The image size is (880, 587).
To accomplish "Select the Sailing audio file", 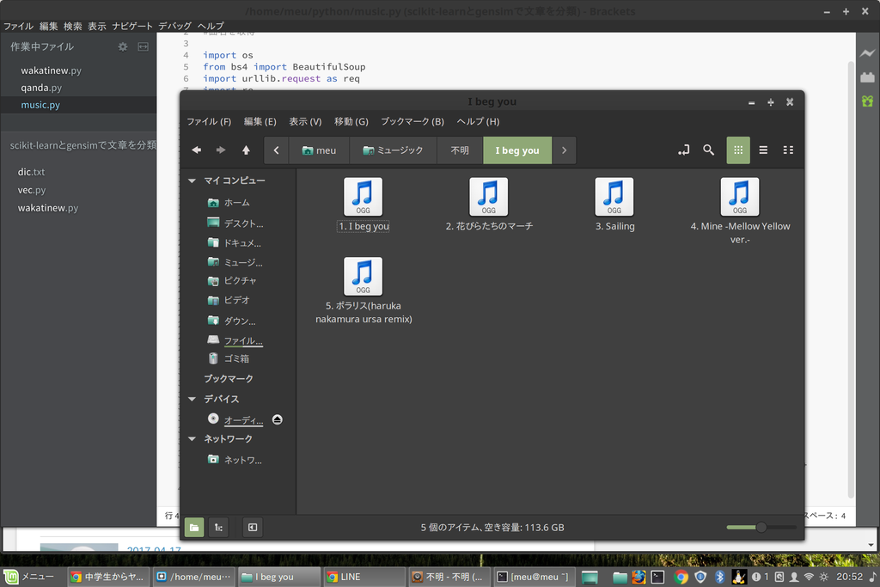I will (x=614, y=197).
